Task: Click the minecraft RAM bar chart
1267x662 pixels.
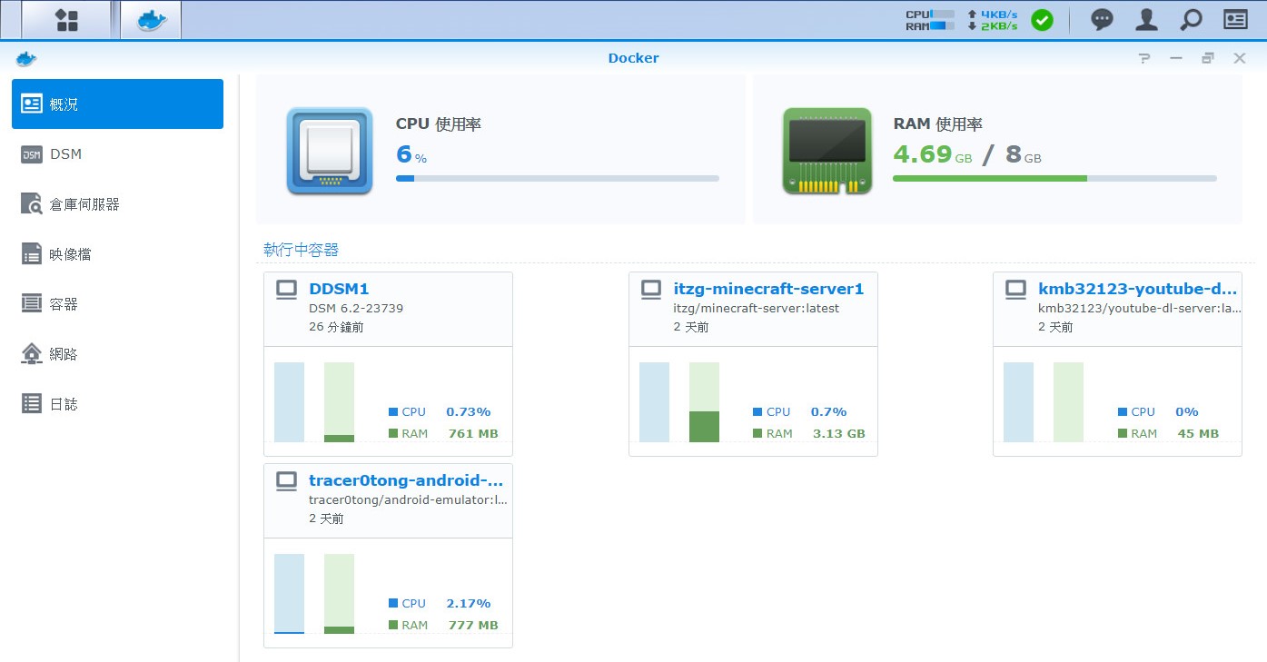Action: click(x=704, y=402)
